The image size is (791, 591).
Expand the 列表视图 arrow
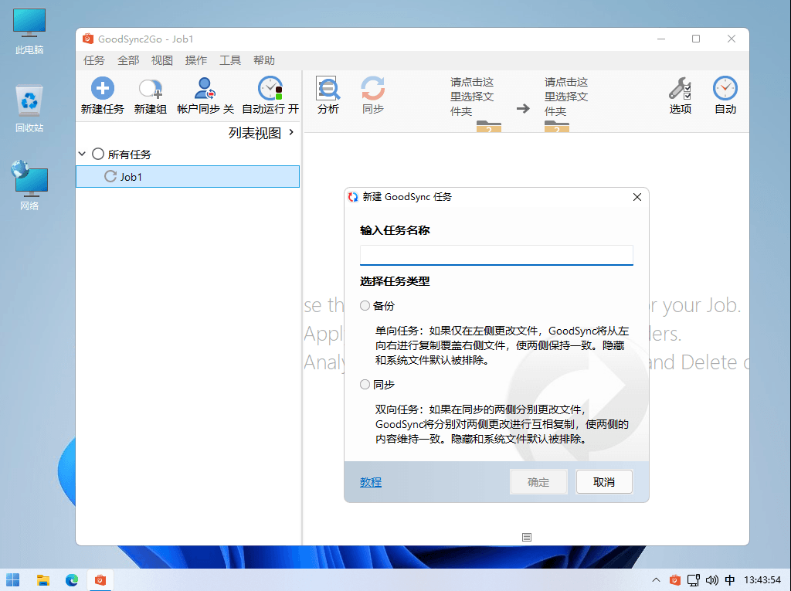pos(291,132)
